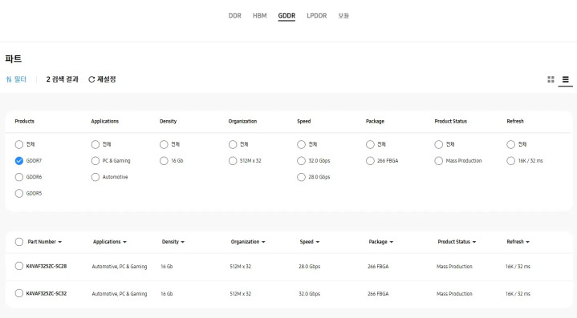Screen dimensions: 577x318
Task: Select GDDR5 product filter
Action: point(19,194)
